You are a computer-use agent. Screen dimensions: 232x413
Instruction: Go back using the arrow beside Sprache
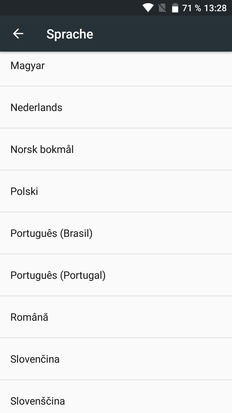click(x=18, y=34)
